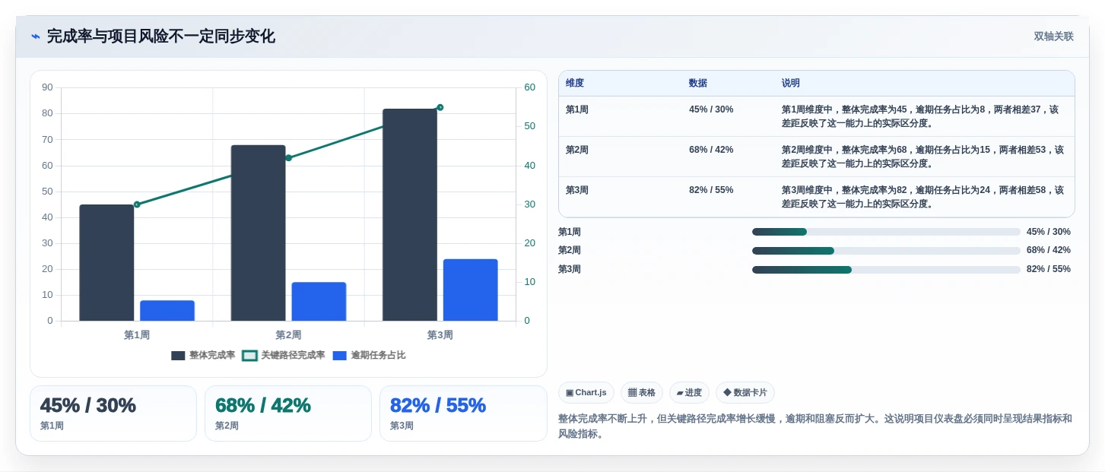This screenshot has height=472, width=1105.
Task: Click the 45% / 30% data card
Action: tap(113, 413)
